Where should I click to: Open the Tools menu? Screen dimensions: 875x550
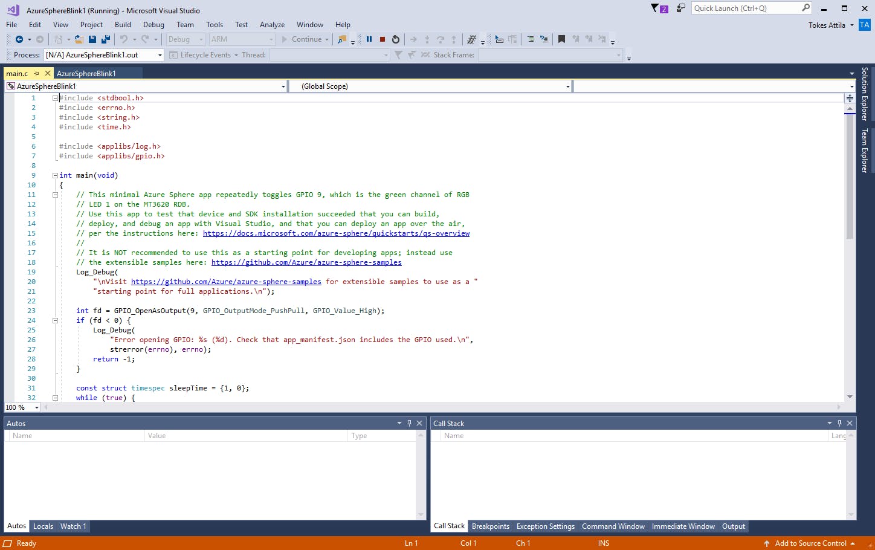coord(215,25)
